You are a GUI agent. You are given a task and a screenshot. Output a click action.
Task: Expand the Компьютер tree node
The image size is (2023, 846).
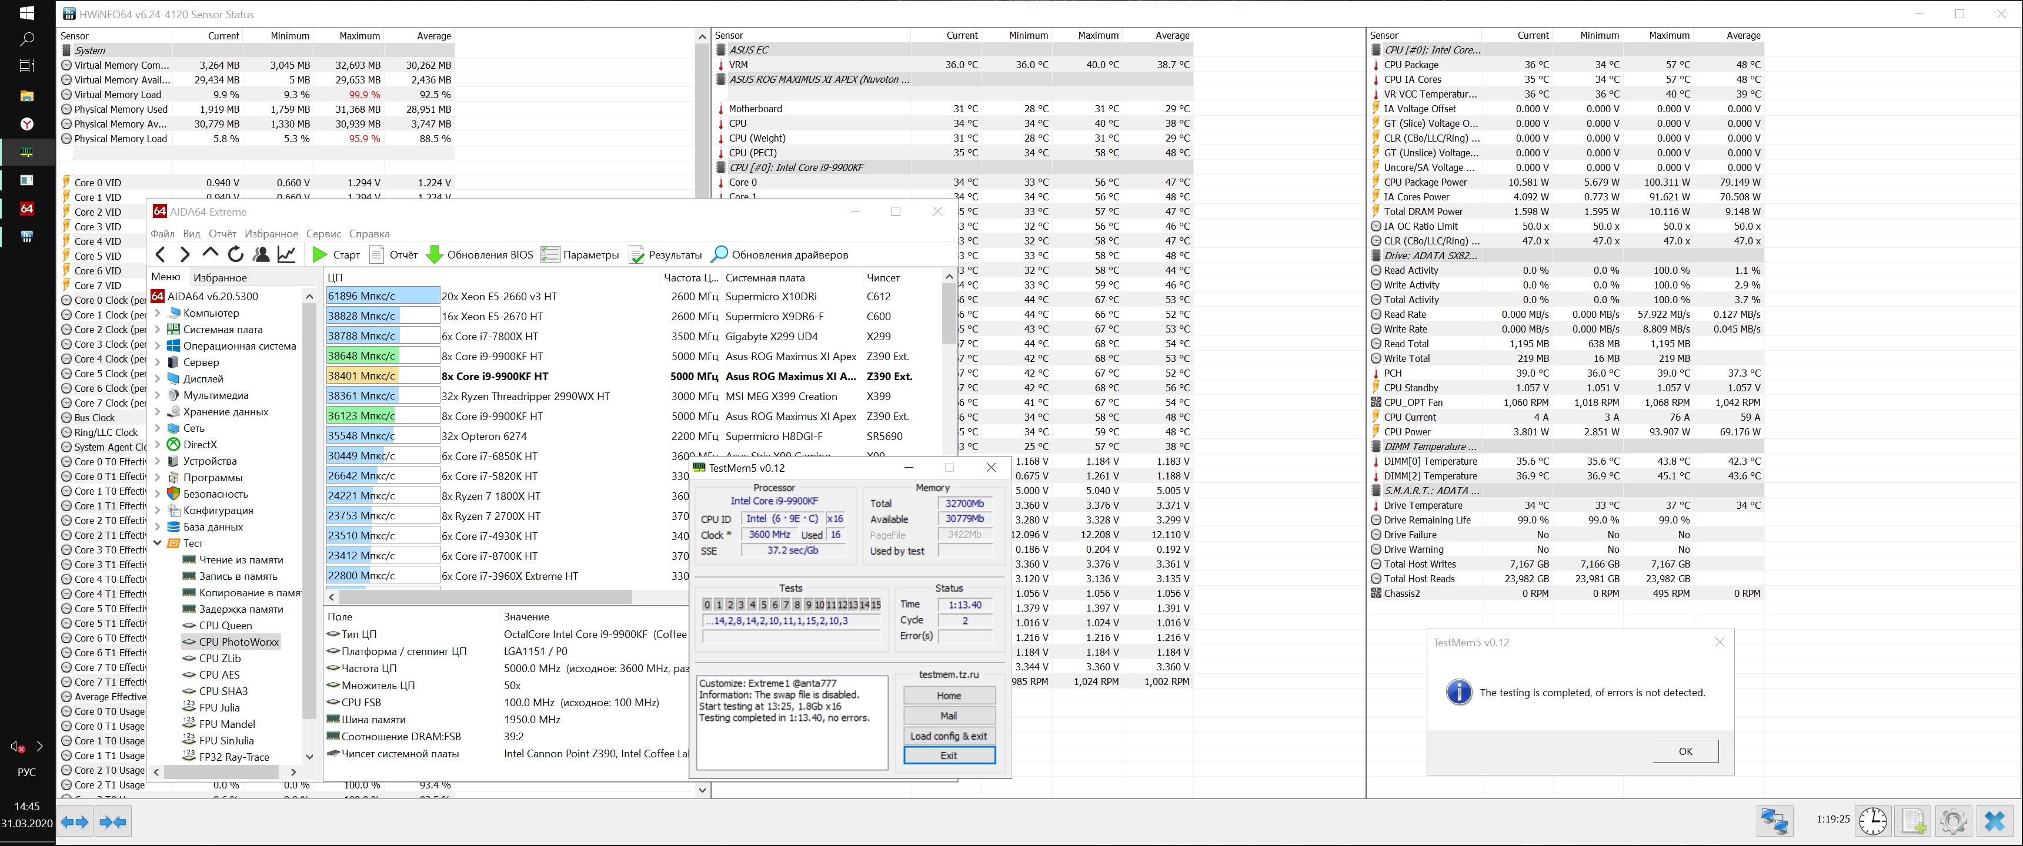(x=157, y=313)
